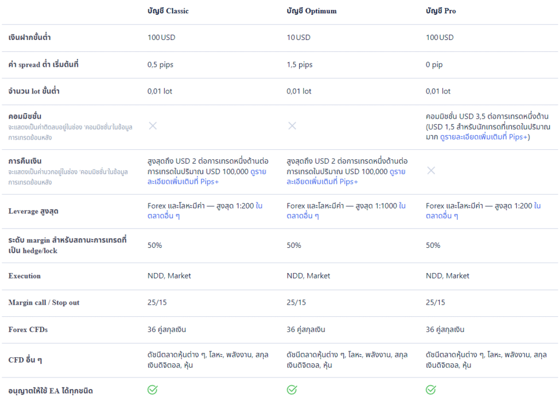This screenshot has height=401, width=560.
Task: Open other markets link under Optimum leverage 1:1000
Action: click(346, 211)
